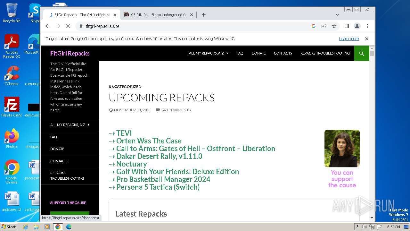Image resolution: width=410 pixels, height=231 pixels.
Task: Open the antiscore.rtf desktop file
Action: tap(12, 201)
